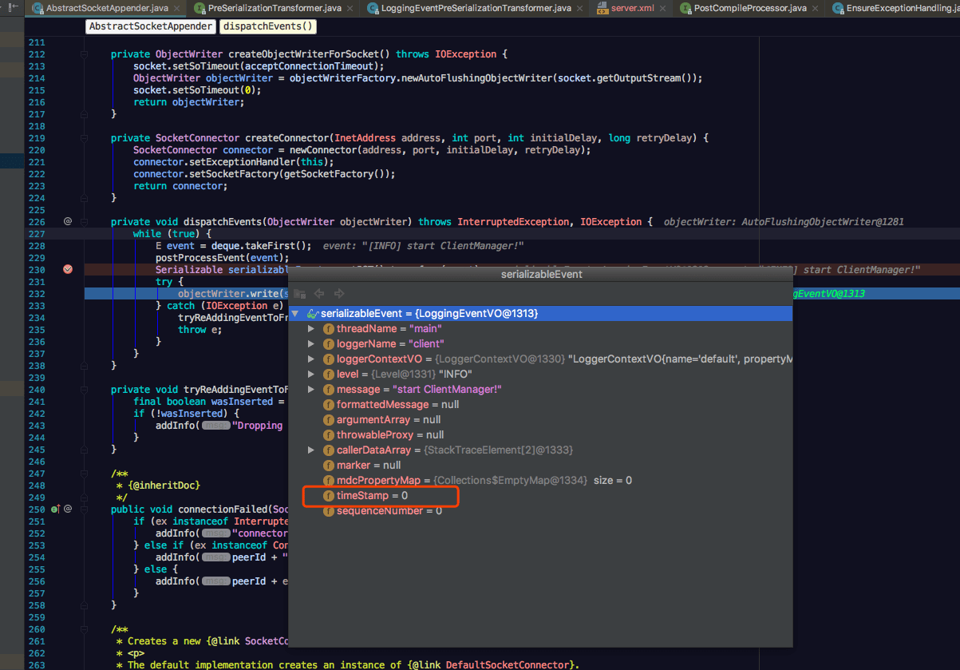Expand the callerDataArray node
Viewport: 960px width, 670px height.
coord(311,450)
